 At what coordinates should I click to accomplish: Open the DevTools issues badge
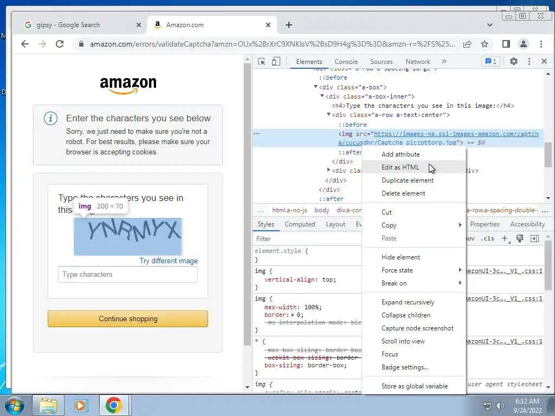491,62
